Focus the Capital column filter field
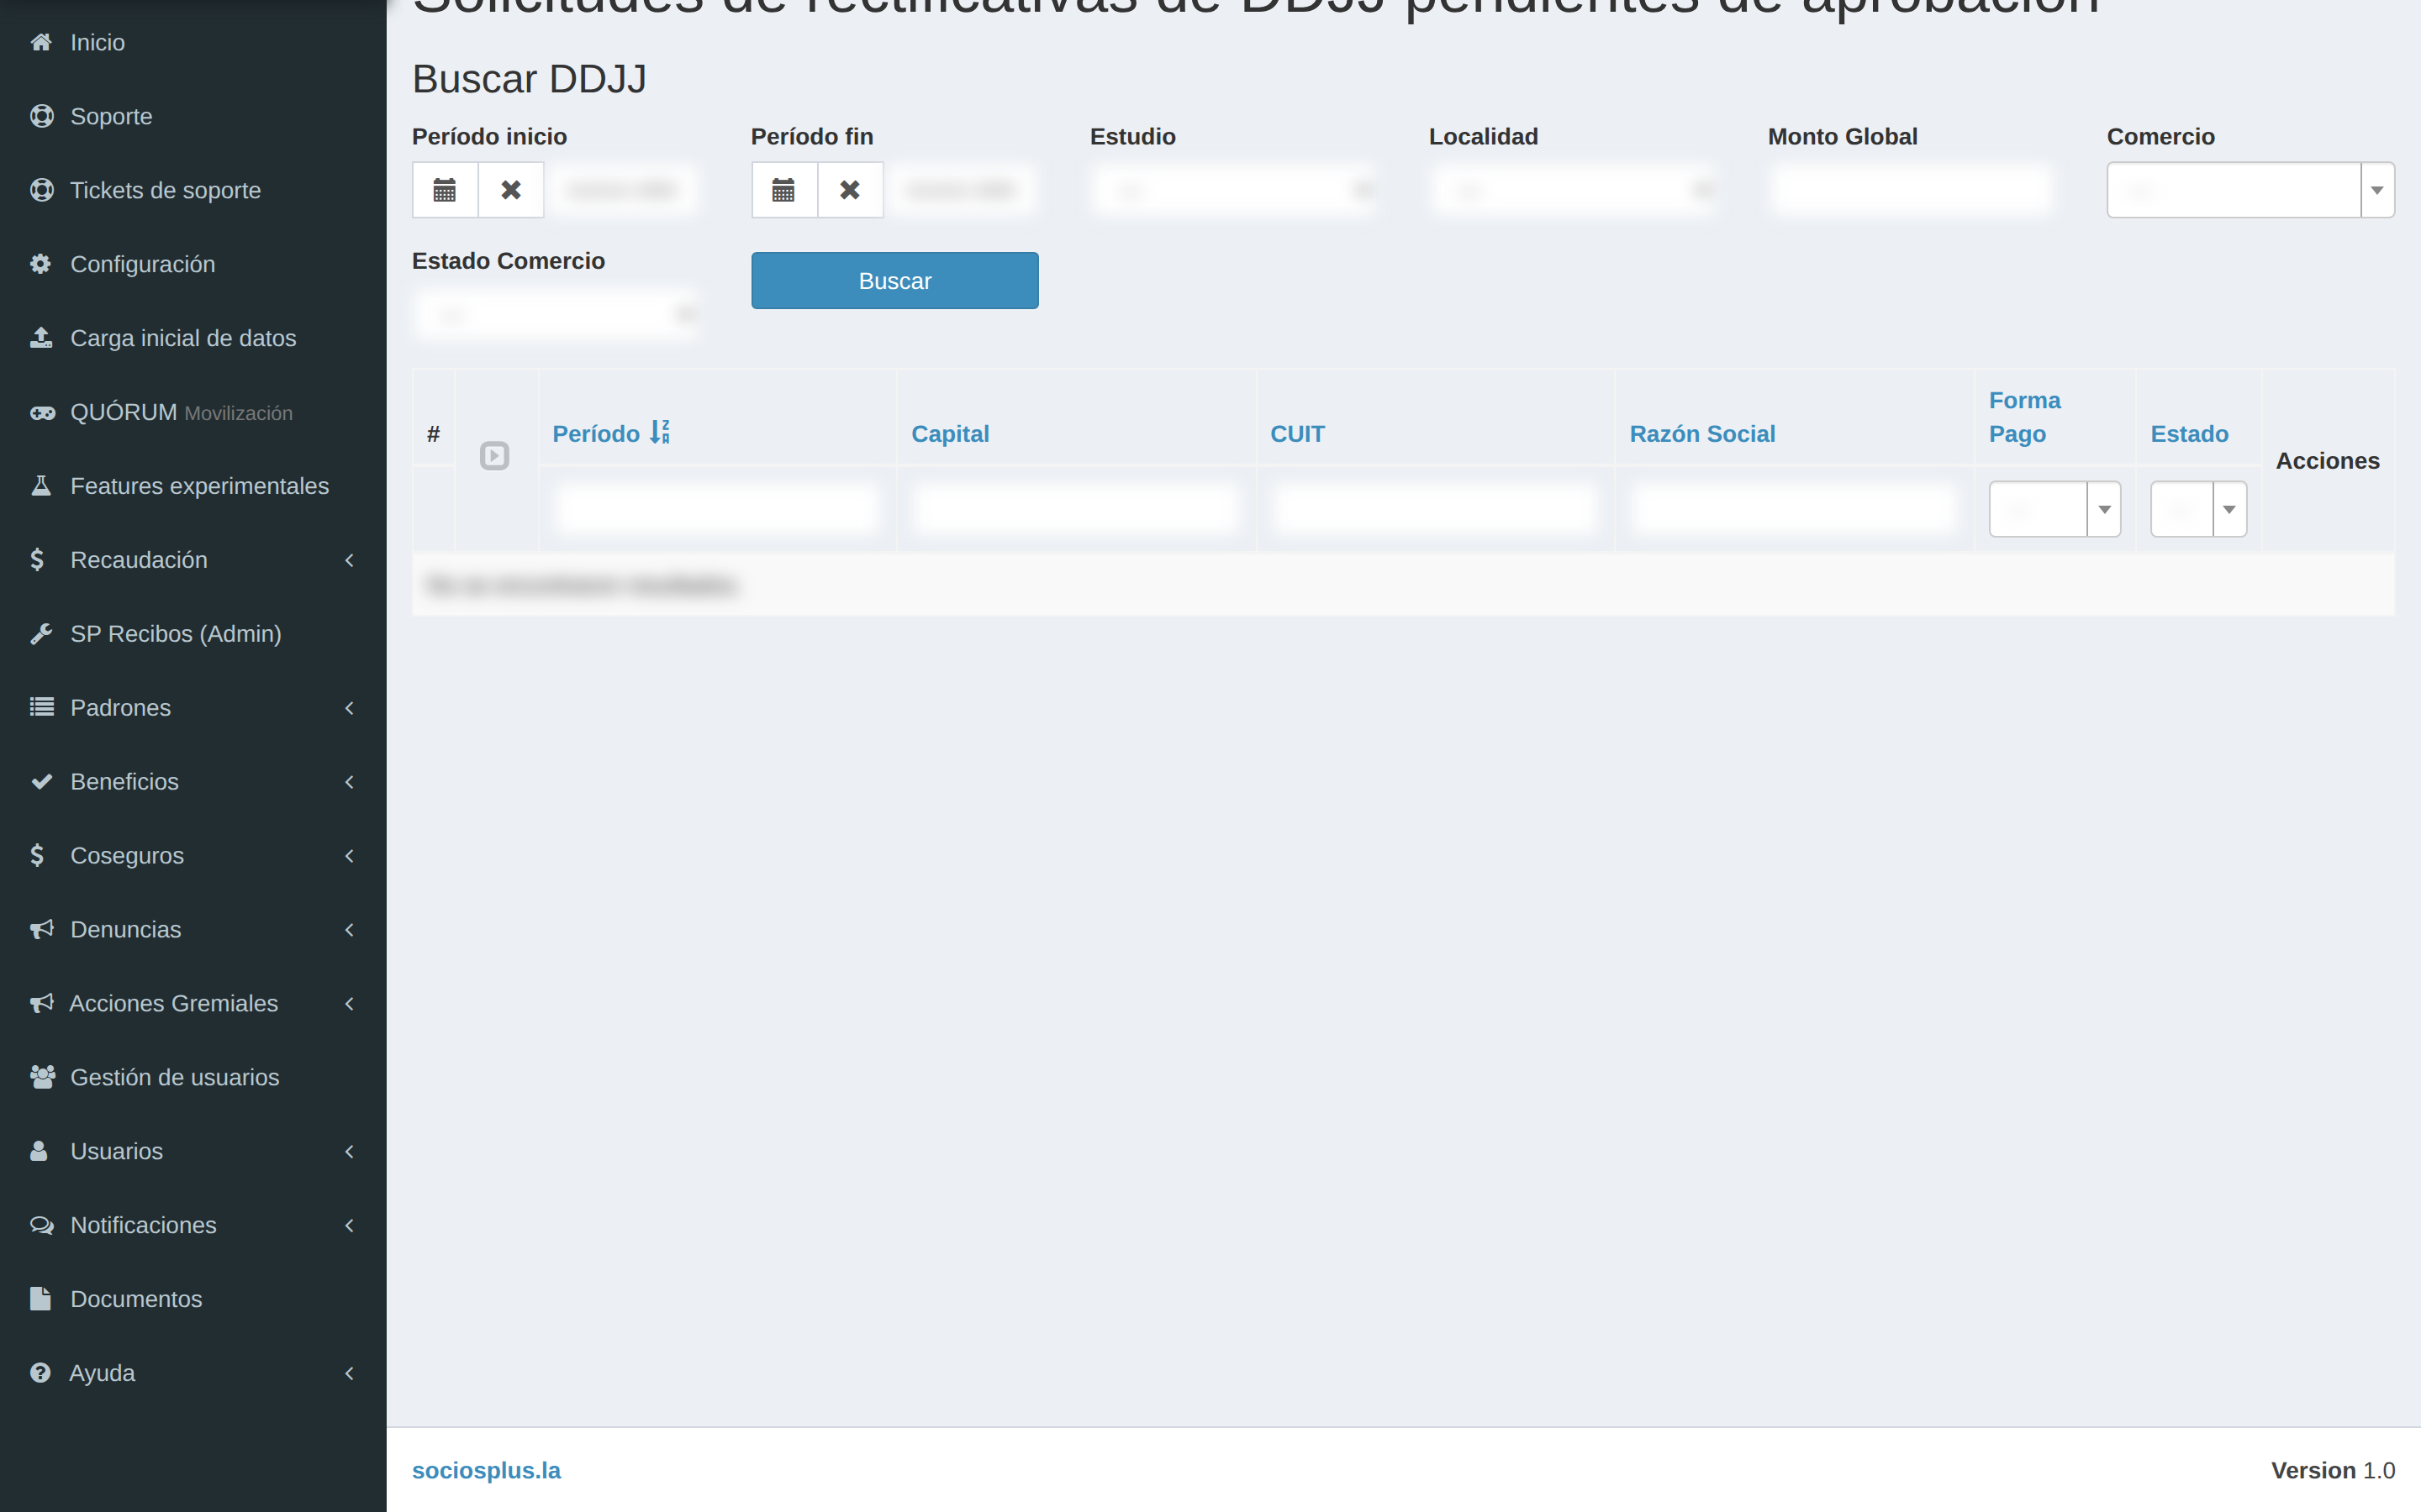Viewport: 2421px width, 1512px height. (x=1075, y=509)
